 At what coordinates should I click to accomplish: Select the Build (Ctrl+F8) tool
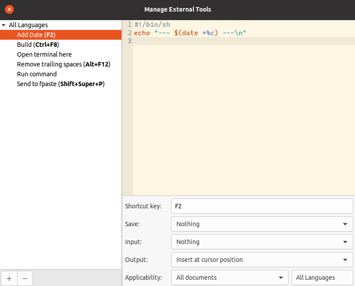[x=61, y=45]
